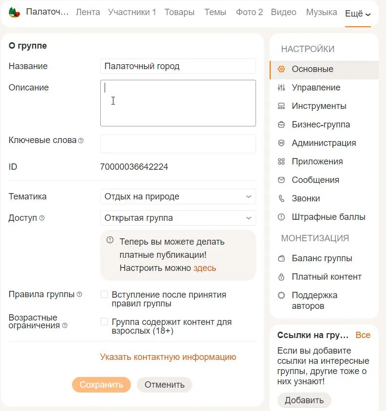Click the Приложения grid icon
The height and width of the screenshot is (411, 386).
tap(281, 161)
